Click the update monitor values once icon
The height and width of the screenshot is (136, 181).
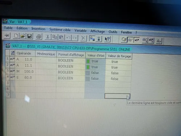point(144,40)
